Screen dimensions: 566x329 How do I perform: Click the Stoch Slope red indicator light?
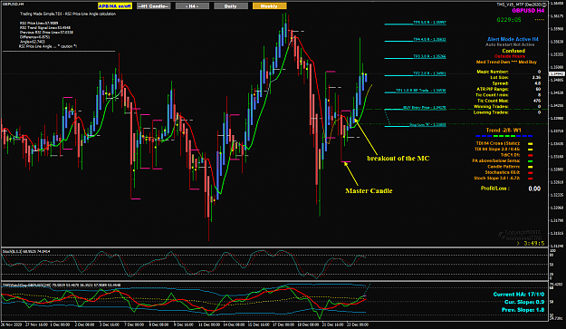(531, 179)
